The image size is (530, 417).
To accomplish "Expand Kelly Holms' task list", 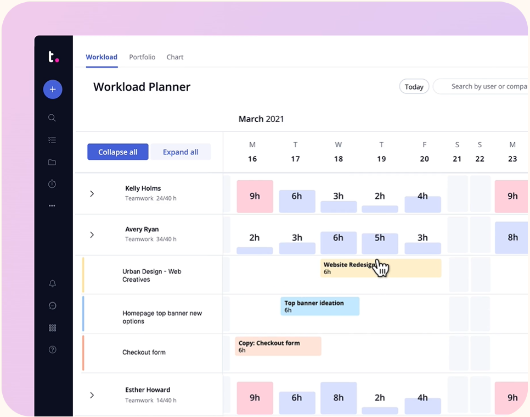I will pos(92,193).
